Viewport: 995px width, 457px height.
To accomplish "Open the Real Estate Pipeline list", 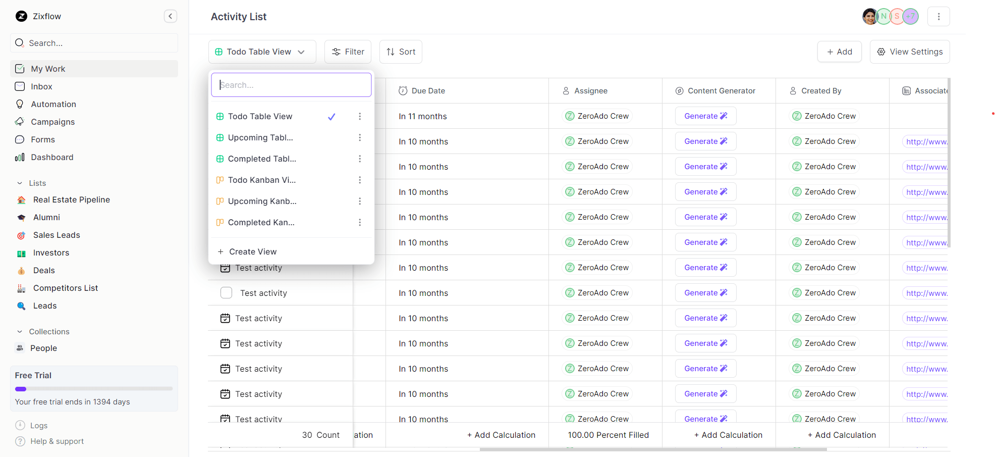I will coord(71,199).
